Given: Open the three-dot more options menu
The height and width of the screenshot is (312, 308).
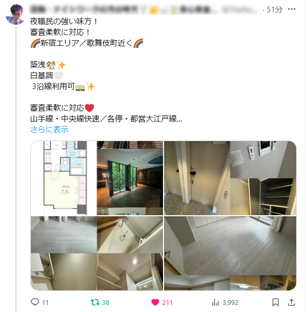Looking at the screenshot, I should [x=292, y=9].
